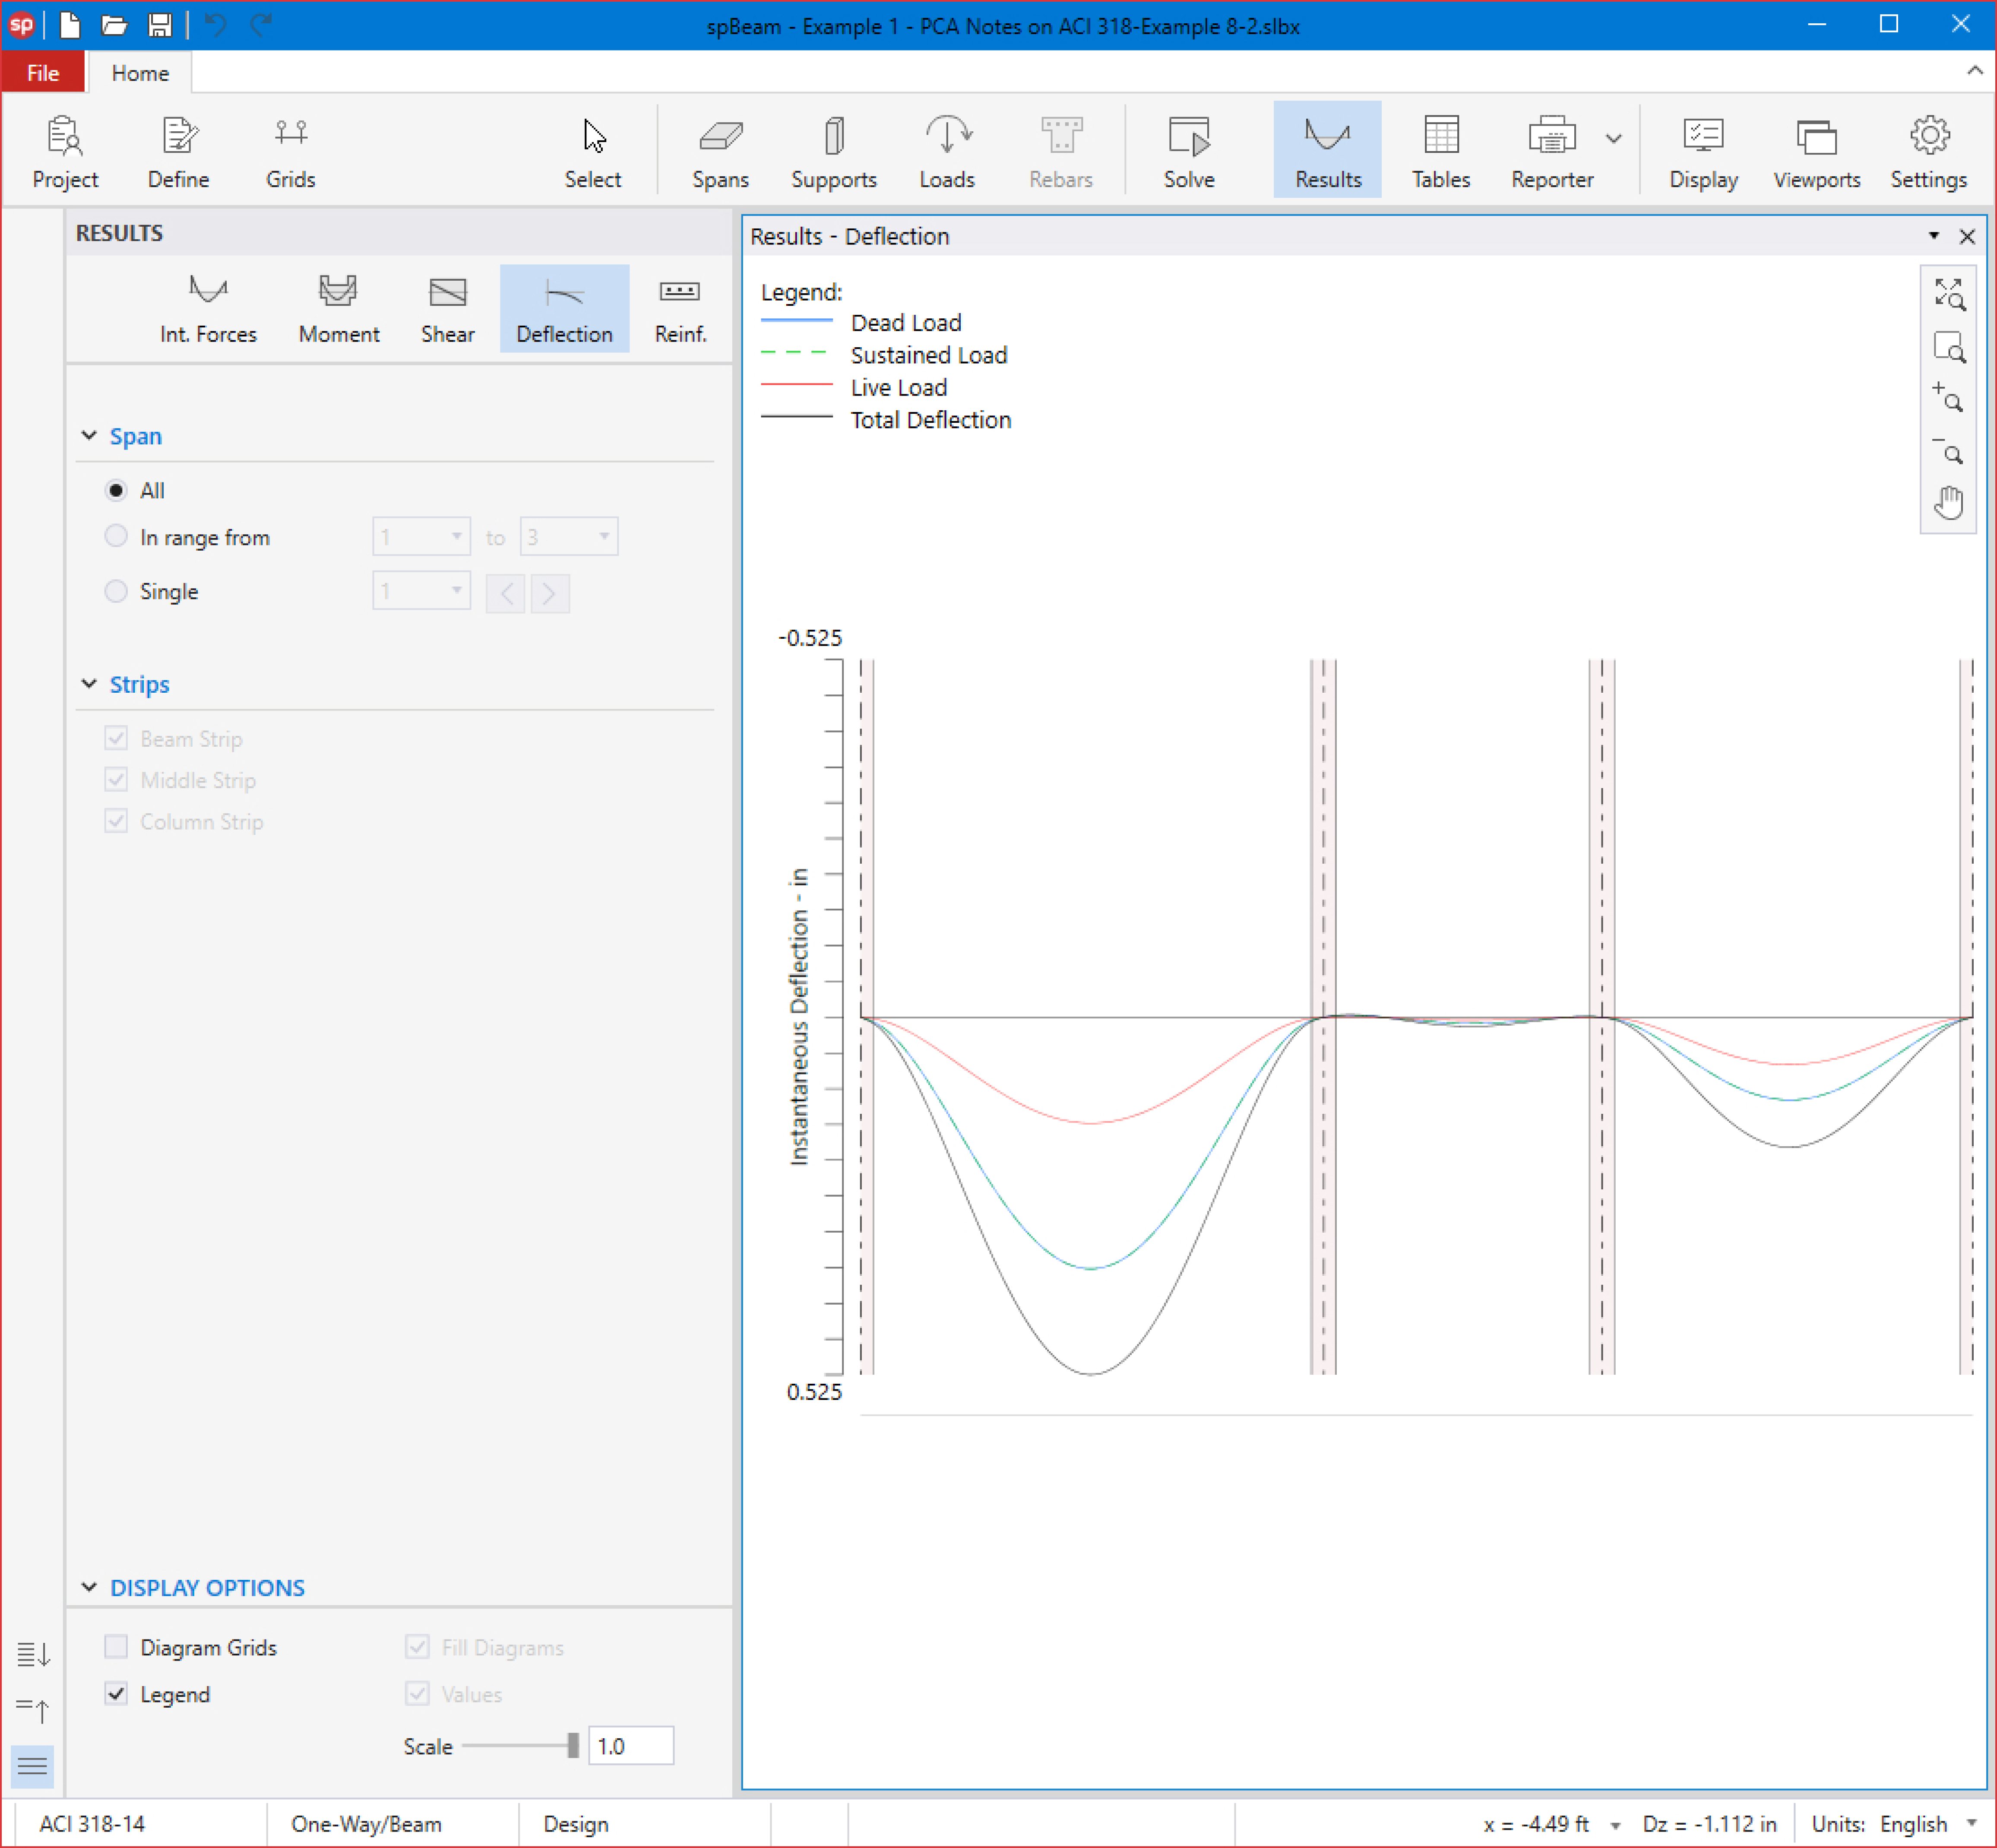Enable the Diagram Grids checkbox

(116, 1647)
